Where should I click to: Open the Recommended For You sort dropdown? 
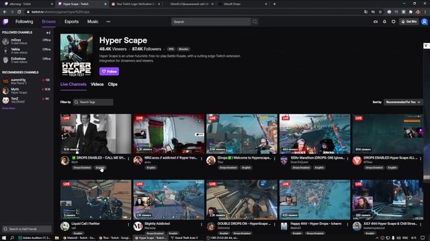click(x=403, y=102)
